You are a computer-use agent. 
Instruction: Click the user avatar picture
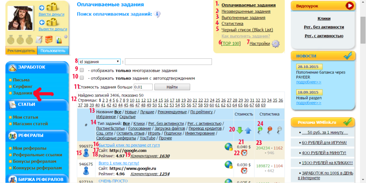[20, 18]
